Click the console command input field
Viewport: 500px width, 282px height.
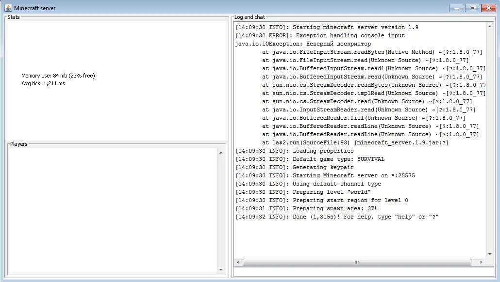pyautogui.click(x=364, y=272)
